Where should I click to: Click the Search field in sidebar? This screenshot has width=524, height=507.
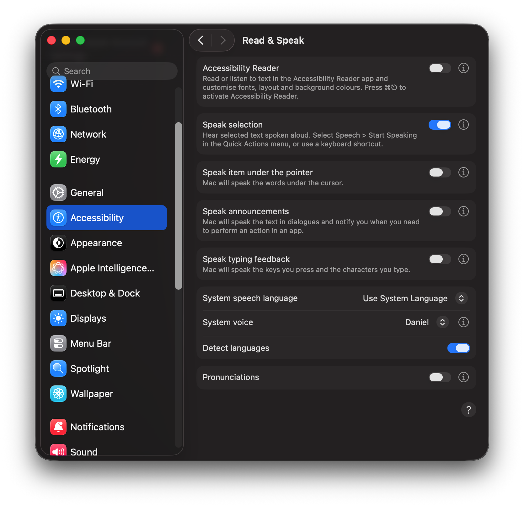click(x=112, y=71)
